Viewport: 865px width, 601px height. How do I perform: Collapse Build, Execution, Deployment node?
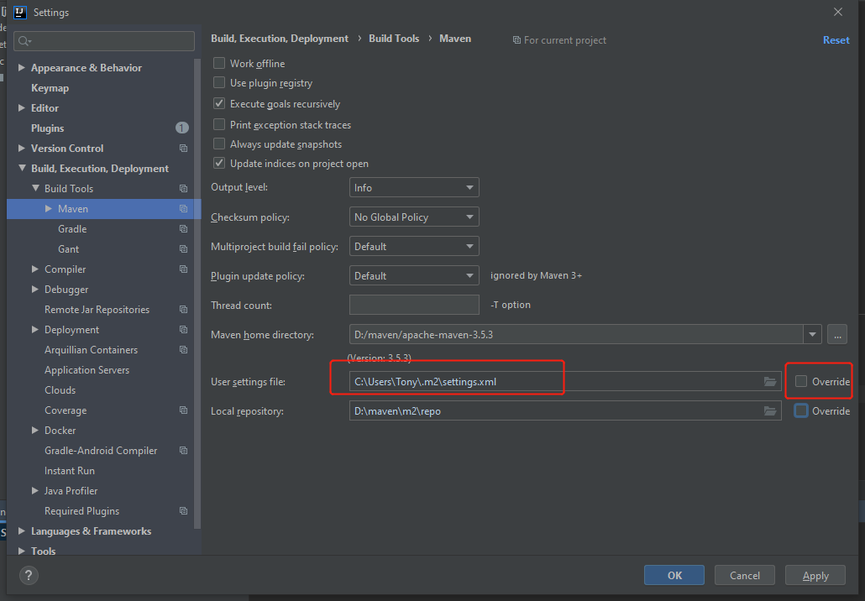22,168
